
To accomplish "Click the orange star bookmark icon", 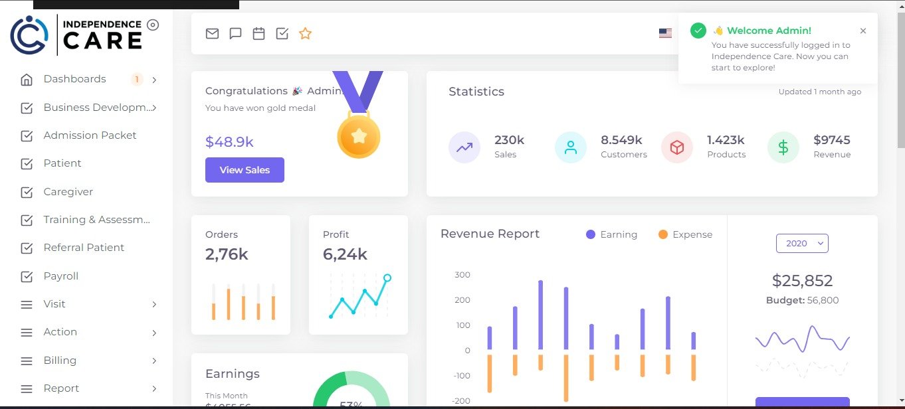I will [305, 33].
